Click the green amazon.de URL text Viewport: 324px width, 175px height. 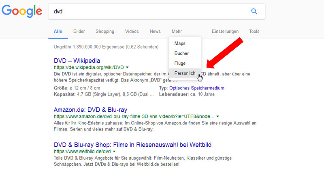click(x=134, y=116)
